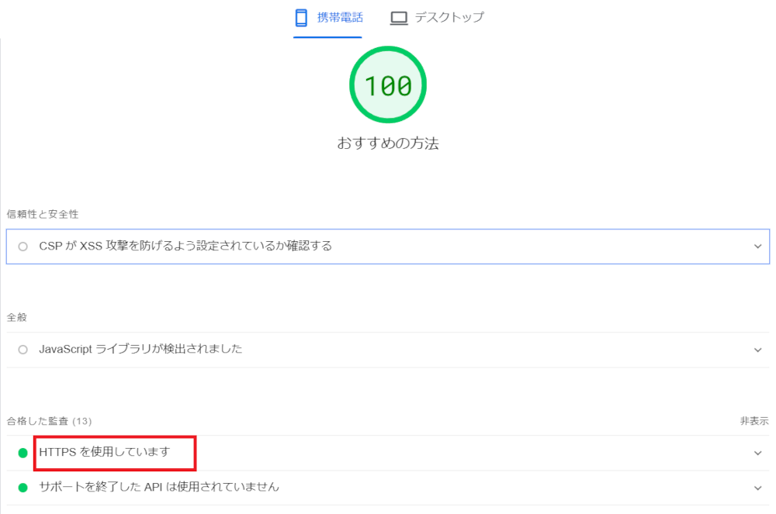776x514 pixels.
Task: Click the grey circle icon beside JavaScript ライブラリ
Action: (x=23, y=350)
